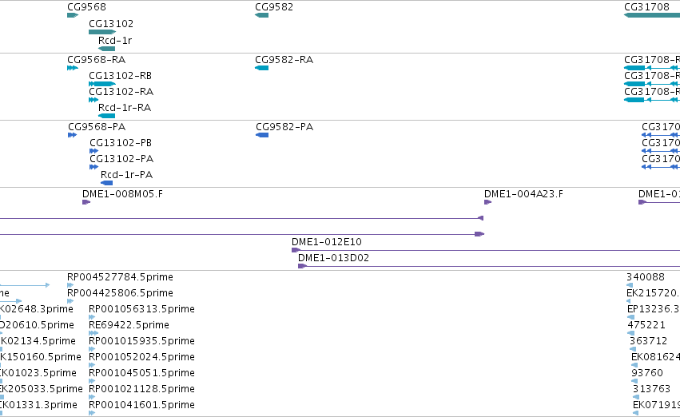
Task: Click the RP004527784.5prime EST label
Action: coord(120,277)
